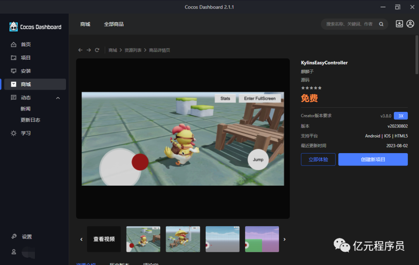Show previous thumbnails with left arrow
This screenshot has height=265, width=419.
coord(81,239)
